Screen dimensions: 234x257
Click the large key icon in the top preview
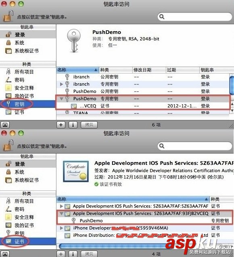pyautogui.click(x=74, y=41)
